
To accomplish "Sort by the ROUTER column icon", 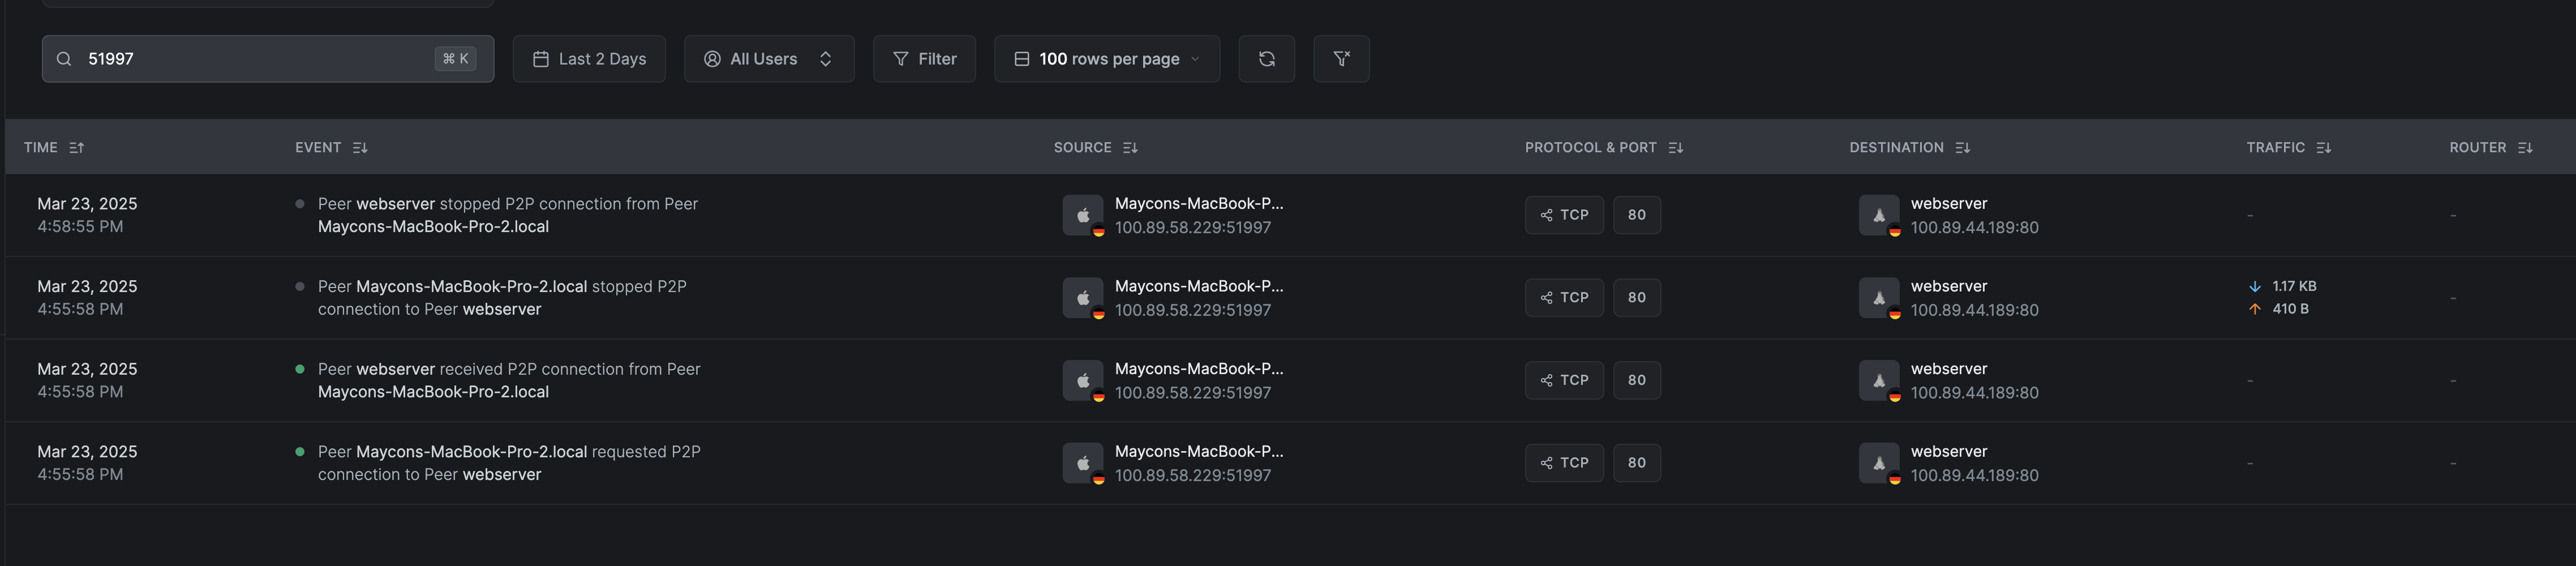I will 2525,148.
